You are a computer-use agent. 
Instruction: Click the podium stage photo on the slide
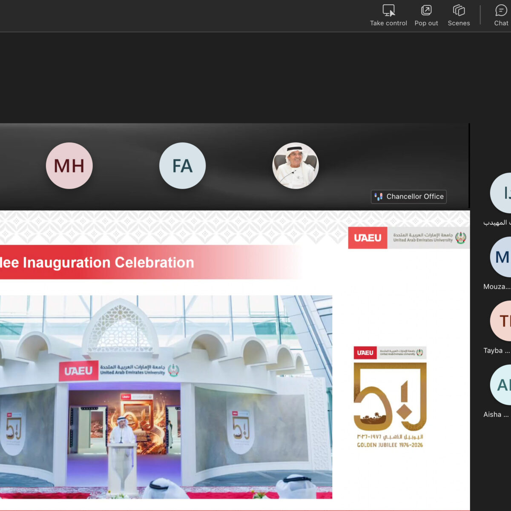tap(166, 396)
